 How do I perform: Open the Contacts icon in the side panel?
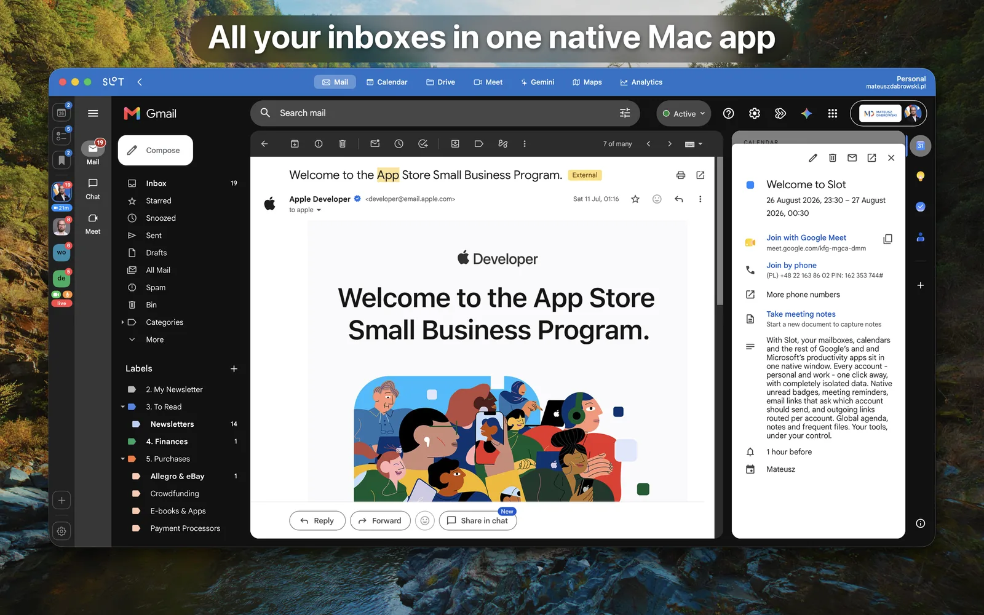(921, 237)
